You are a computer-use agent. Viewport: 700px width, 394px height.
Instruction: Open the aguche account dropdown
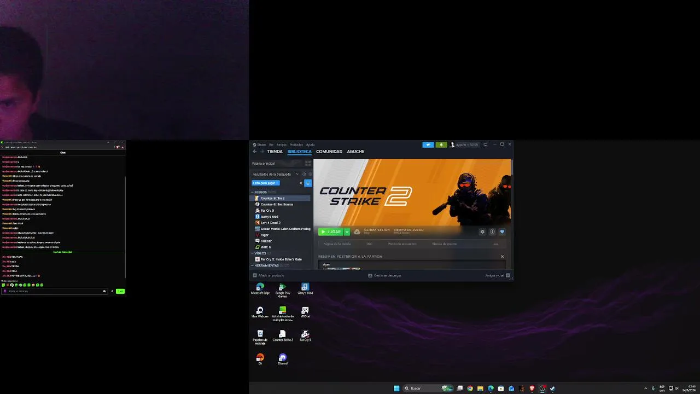[x=464, y=144]
